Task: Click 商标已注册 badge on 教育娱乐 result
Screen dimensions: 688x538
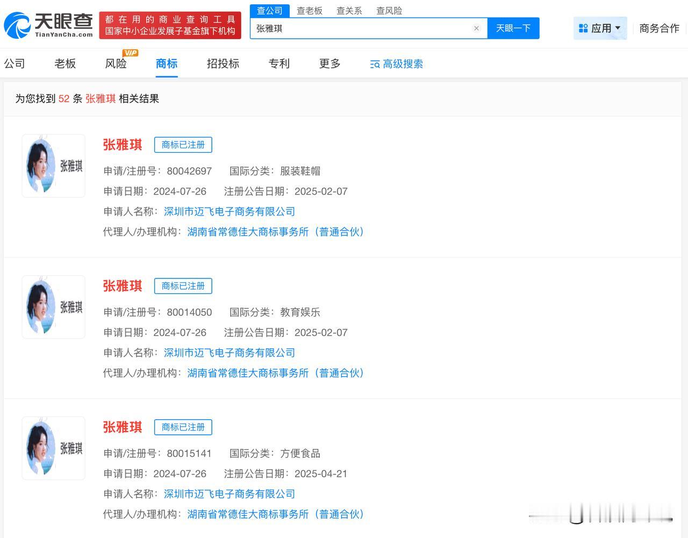Action: click(x=183, y=286)
